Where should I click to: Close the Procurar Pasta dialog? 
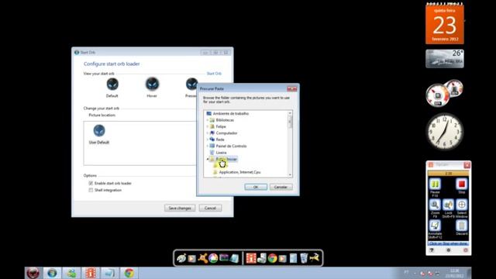pos(292,89)
